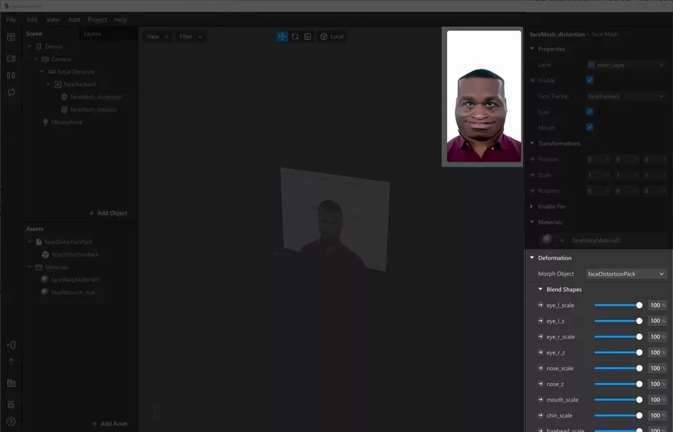Open the View menu in menu bar
Image resolution: width=673 pixels, height=432 pixels.
[x=53, y=20]
